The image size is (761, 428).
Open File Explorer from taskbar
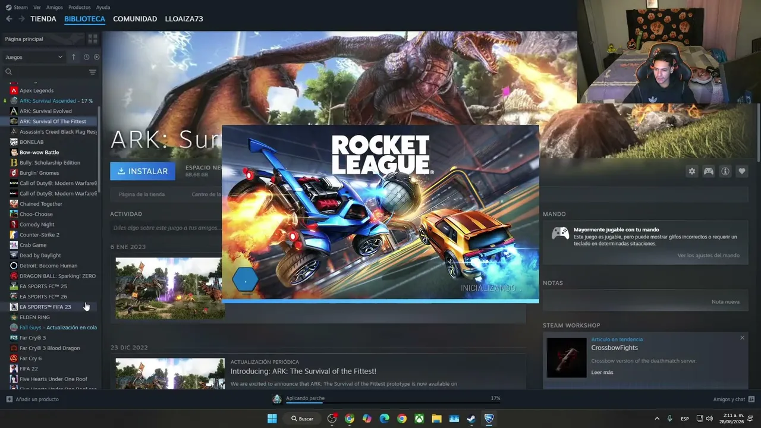pos(436,418)
